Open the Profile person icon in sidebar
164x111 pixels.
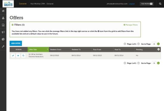3,18
